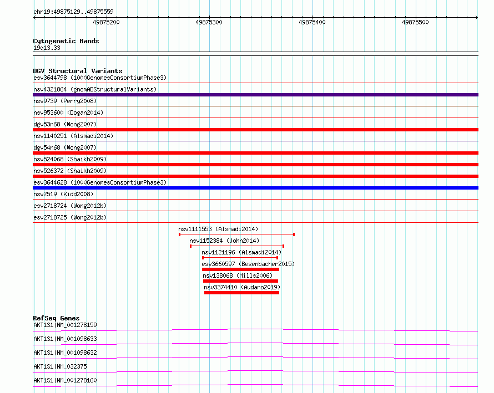The width and height of the screenshot is (494, 393).
Task: Click the 49875500 ruler position label
Action: point(415,22)
